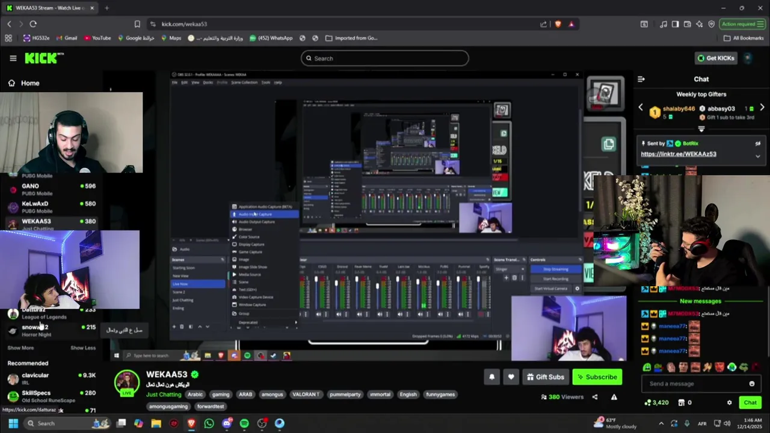Open SkillSpecs recommended channel
The width and height of the screenshot is (770, 433).
(51, 396)
